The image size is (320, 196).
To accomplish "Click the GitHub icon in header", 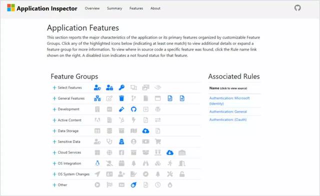I will (297, 8).
